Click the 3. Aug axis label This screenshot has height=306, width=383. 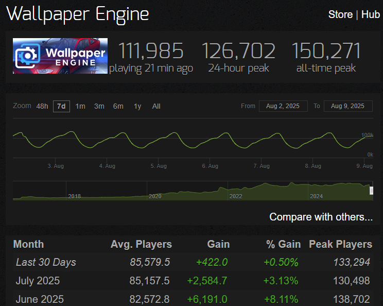[56, 166]
